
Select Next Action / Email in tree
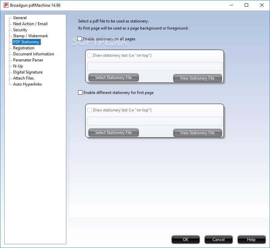tap(30, 24)
